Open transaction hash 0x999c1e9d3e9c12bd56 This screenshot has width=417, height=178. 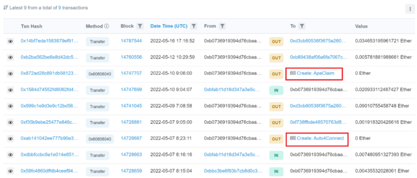50,106
